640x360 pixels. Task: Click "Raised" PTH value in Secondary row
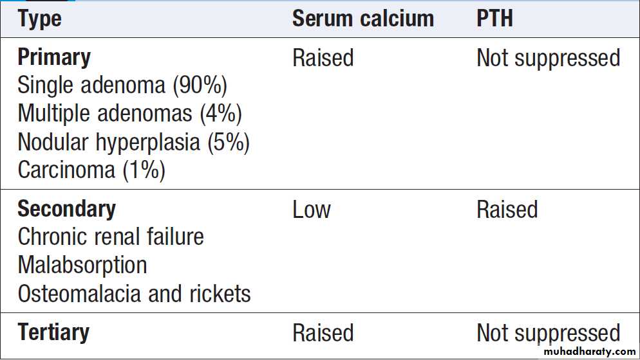(x=507, y=210)
